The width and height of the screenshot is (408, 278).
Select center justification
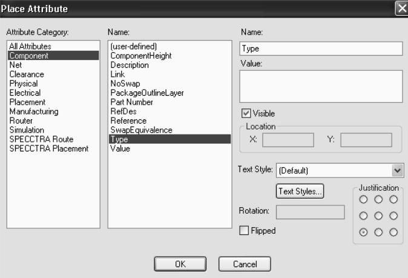click(378, 216)
